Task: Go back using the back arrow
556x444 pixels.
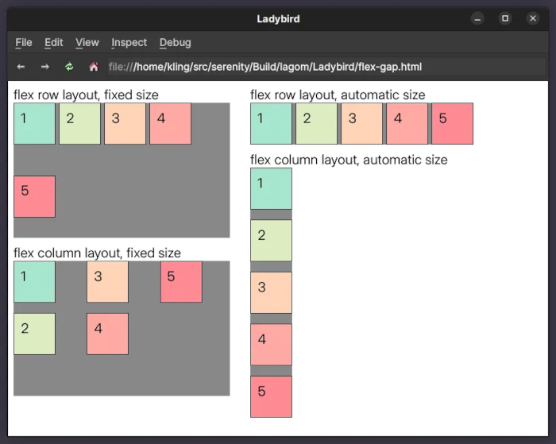Action: (21, 67)
